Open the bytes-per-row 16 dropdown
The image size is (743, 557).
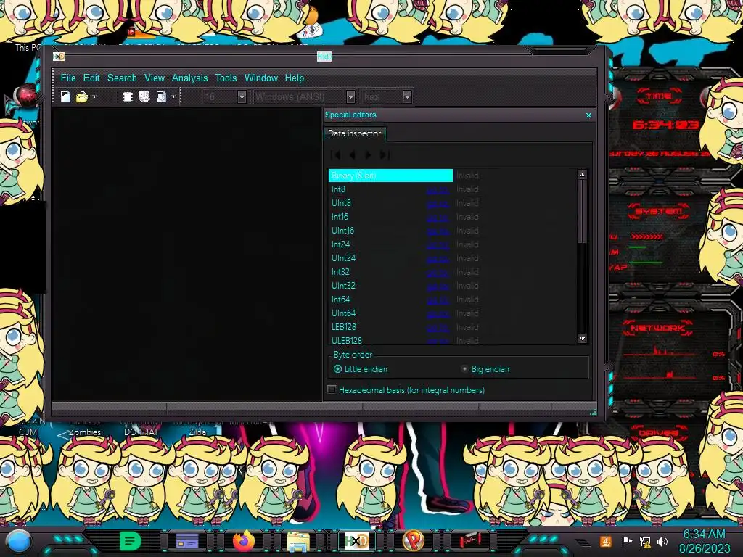click(242, 96)
